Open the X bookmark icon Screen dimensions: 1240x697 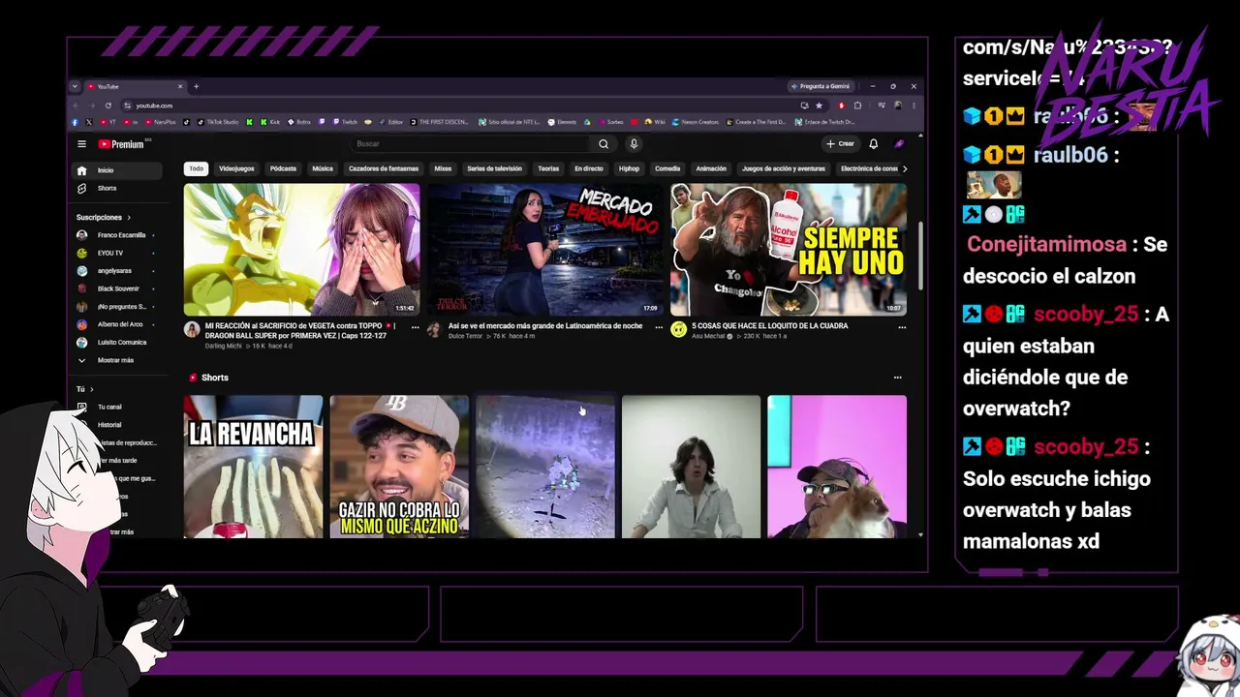88,122
